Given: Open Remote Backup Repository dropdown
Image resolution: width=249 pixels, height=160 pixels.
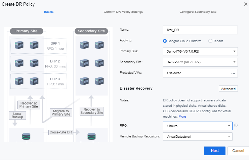Looking at the screenshot, I should pyautogui.click(x=198, y=137).
